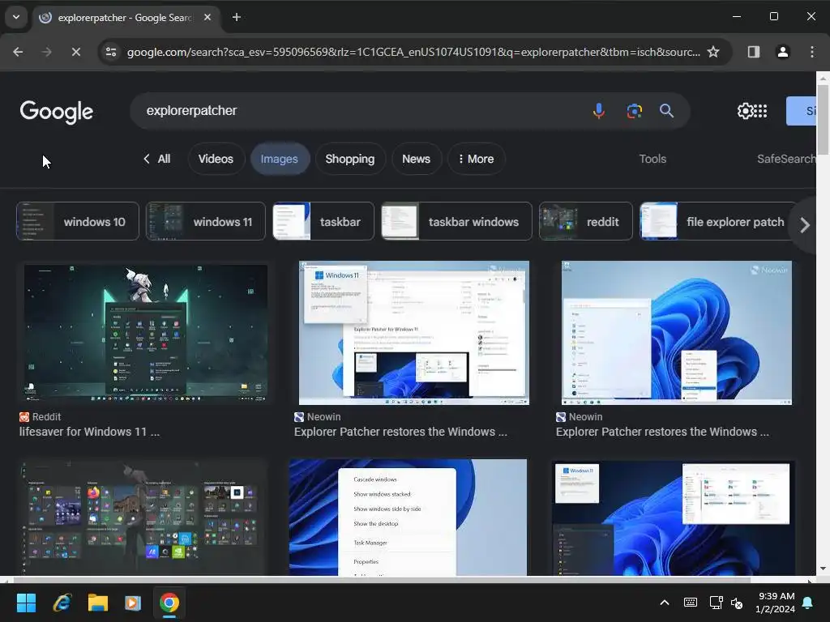Click the blue Sign in button
The height and width of the screenshot is (622, 830).
coord(801,110)
